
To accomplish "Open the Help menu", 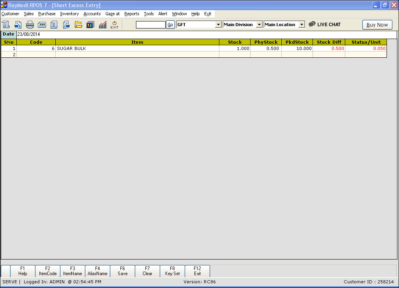I will 196,14.
